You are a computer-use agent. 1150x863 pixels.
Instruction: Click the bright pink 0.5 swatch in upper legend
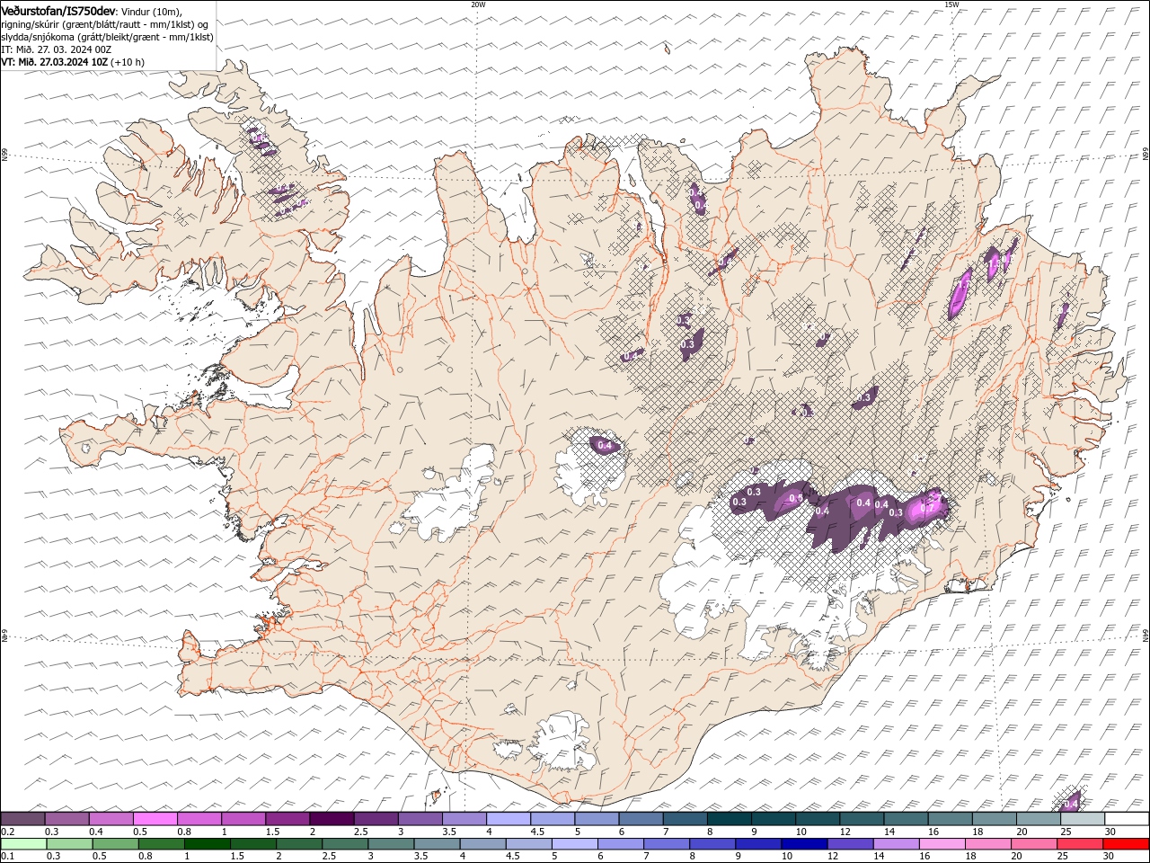click(x=155, y=818)
